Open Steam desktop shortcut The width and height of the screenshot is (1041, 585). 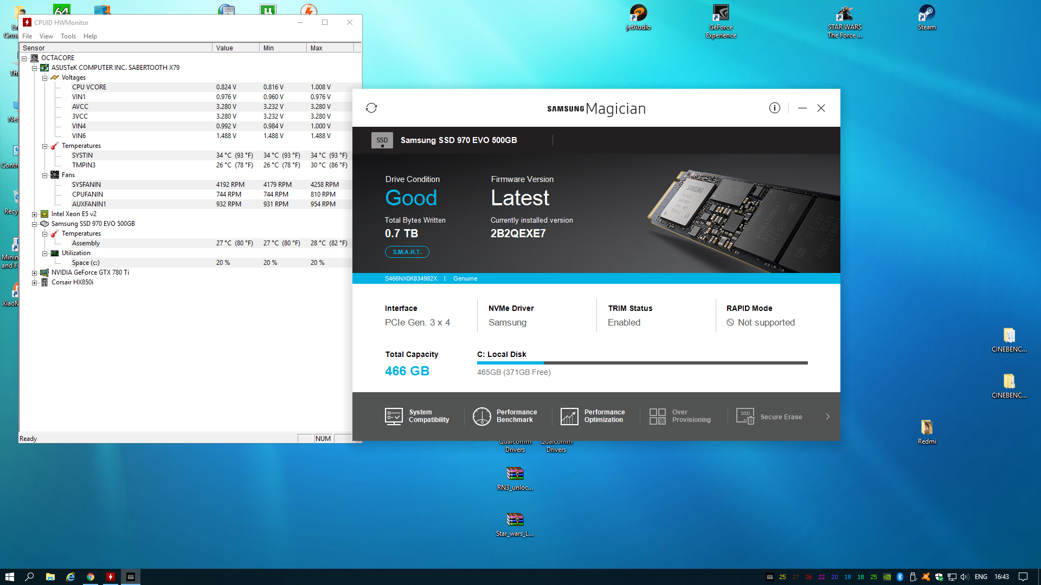(x=927, y=17)
